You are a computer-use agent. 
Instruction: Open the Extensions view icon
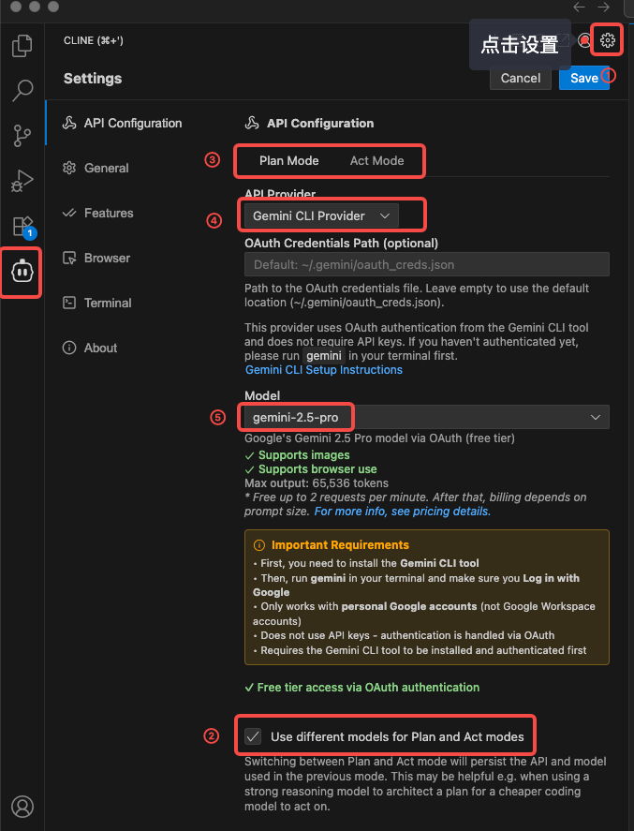click(x=22, y=225)
